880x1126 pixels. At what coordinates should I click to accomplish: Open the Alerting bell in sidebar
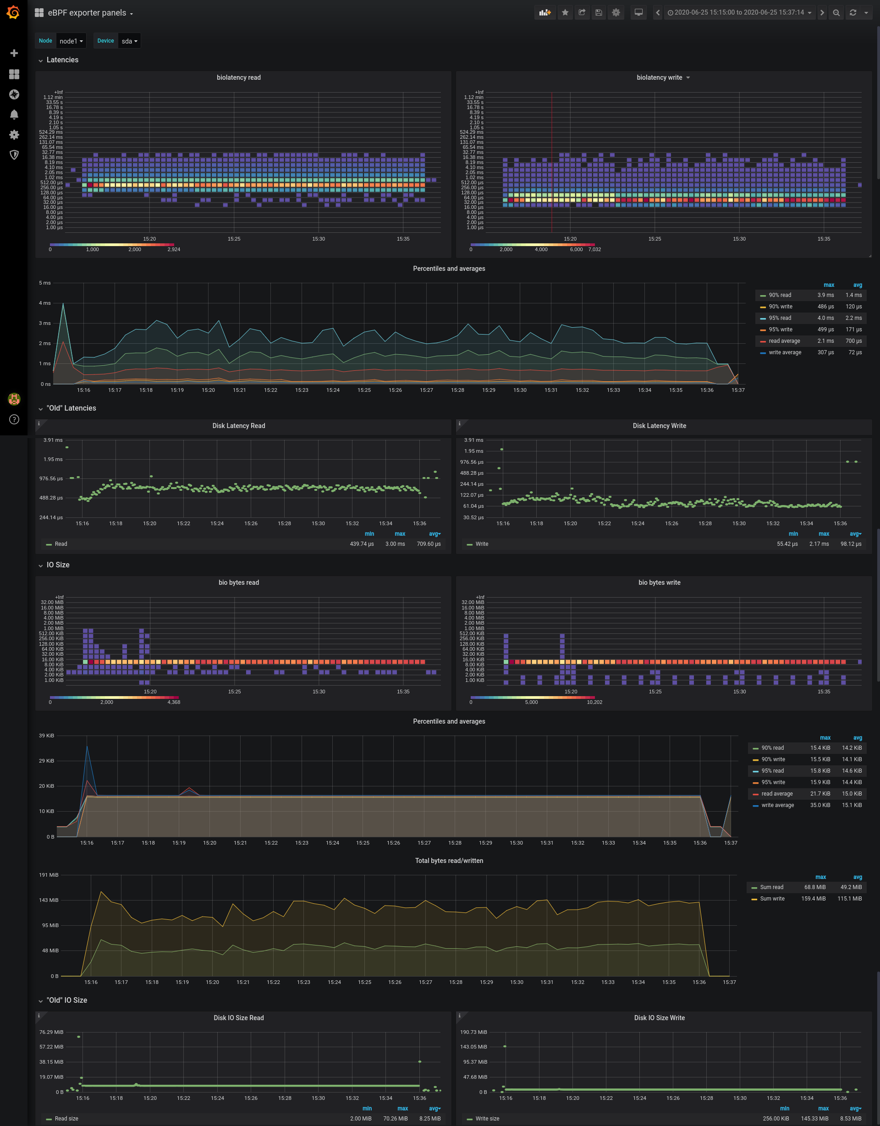pyautogui.click(x=14, y=115)
